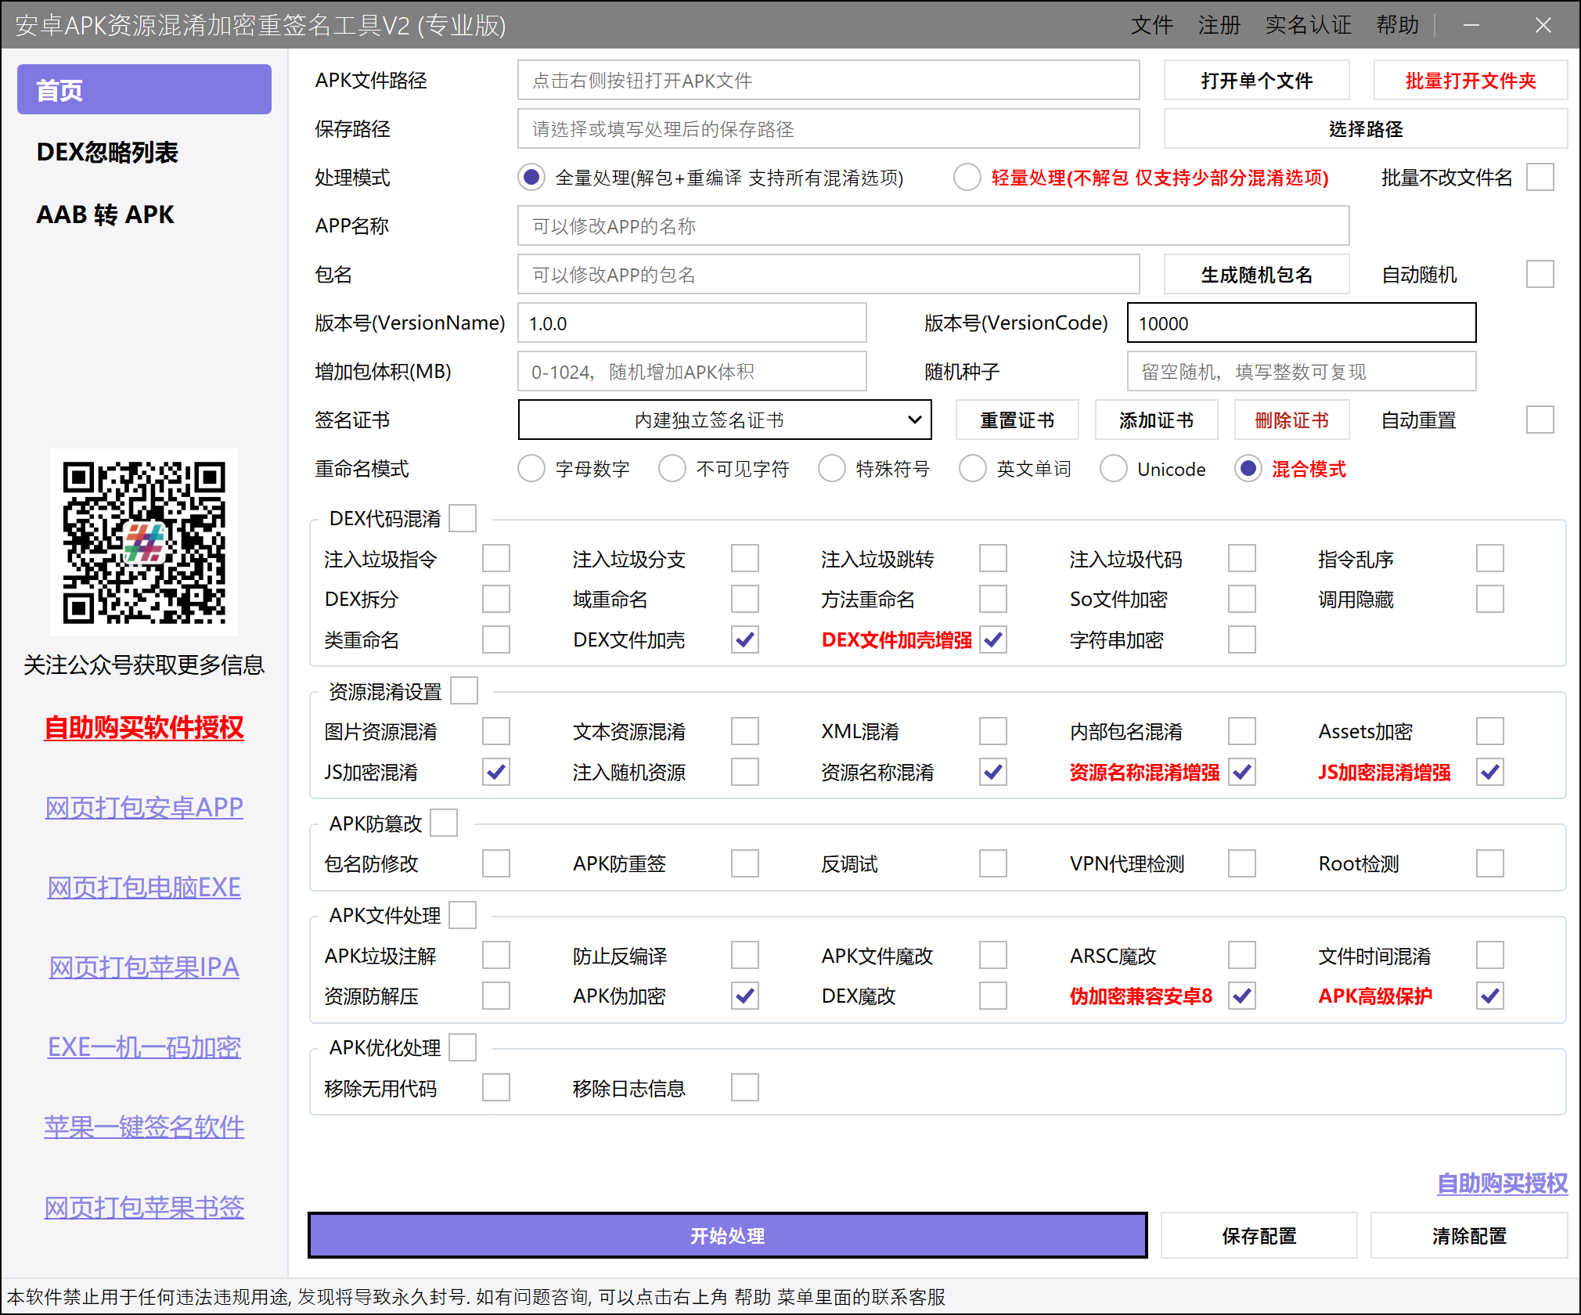Open the DEX忽略列表 page
1581x1315 pixels.
107,152
